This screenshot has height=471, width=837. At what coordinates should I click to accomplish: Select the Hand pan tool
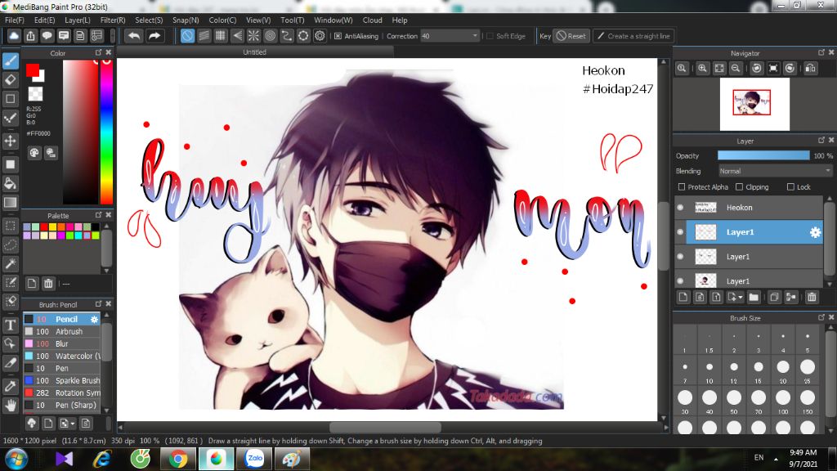pyautogui.click(x=10, y=406)
